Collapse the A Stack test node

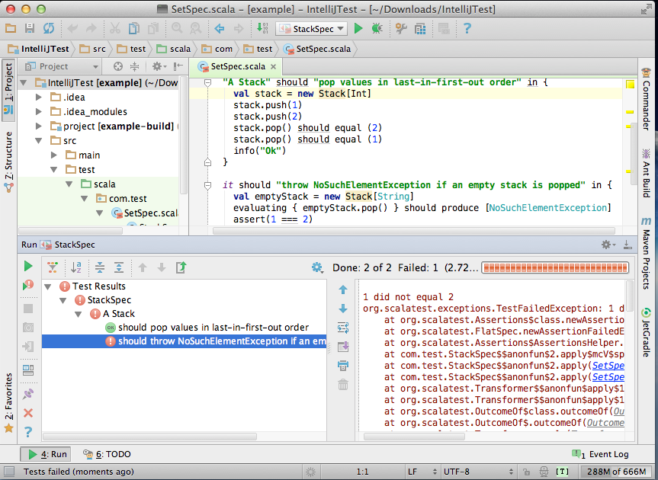78,314
